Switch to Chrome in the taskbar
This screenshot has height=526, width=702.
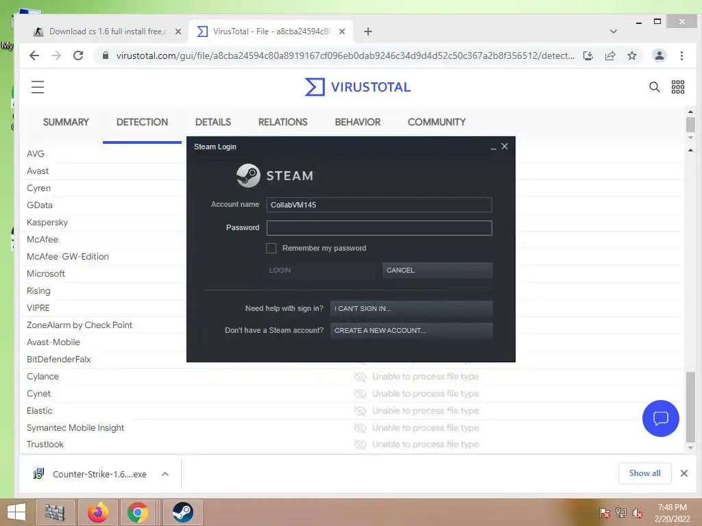click(138, 512)
